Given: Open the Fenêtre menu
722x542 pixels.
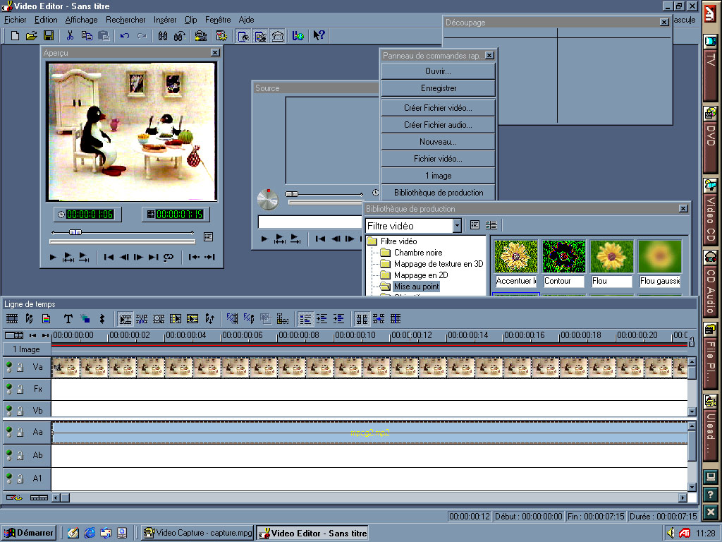Looking at the screenshot, I should tap(218, 19).
